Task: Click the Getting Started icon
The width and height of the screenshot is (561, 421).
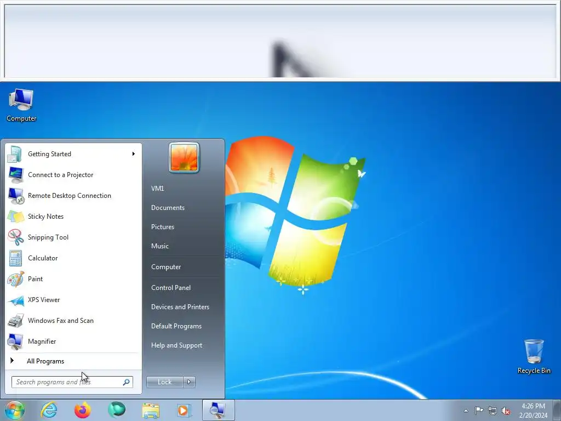Action: tap(15, 154)
